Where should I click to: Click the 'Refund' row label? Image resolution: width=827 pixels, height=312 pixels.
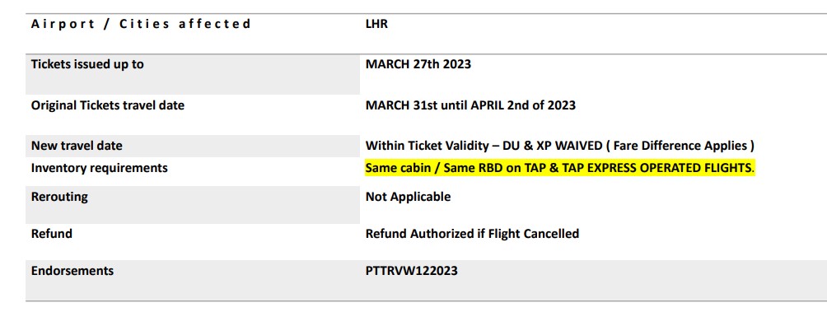click(52, 234)
